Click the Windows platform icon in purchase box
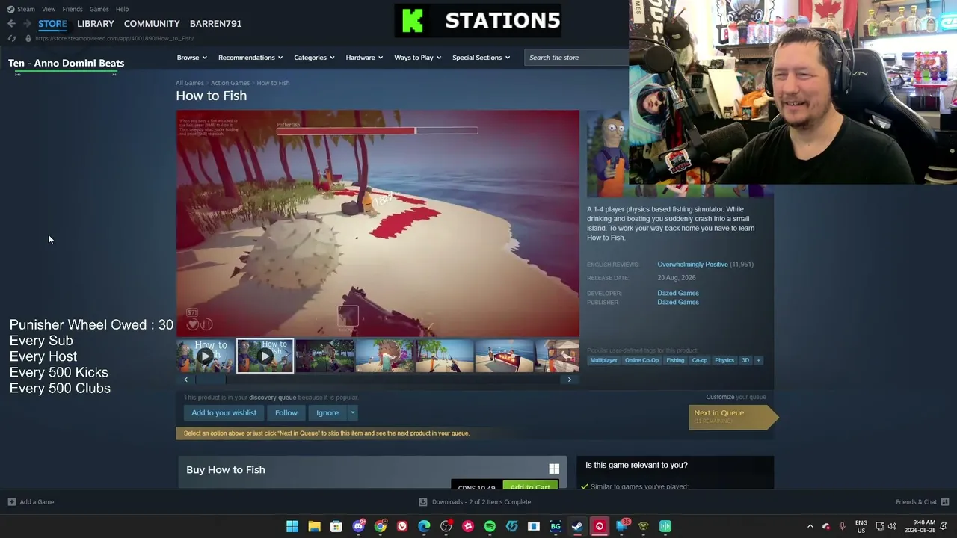The height and width of the screenshot is (538, 957). pyautogui.click(x=554, y=469)
